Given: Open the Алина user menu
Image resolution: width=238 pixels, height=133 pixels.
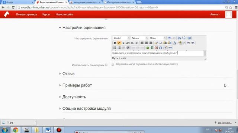Looking at the screenshot, I should tap(215, 14).
